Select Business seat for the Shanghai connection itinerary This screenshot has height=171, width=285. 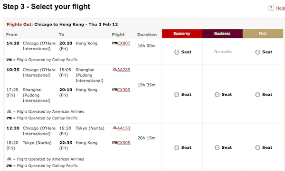[x=217, y=95]
